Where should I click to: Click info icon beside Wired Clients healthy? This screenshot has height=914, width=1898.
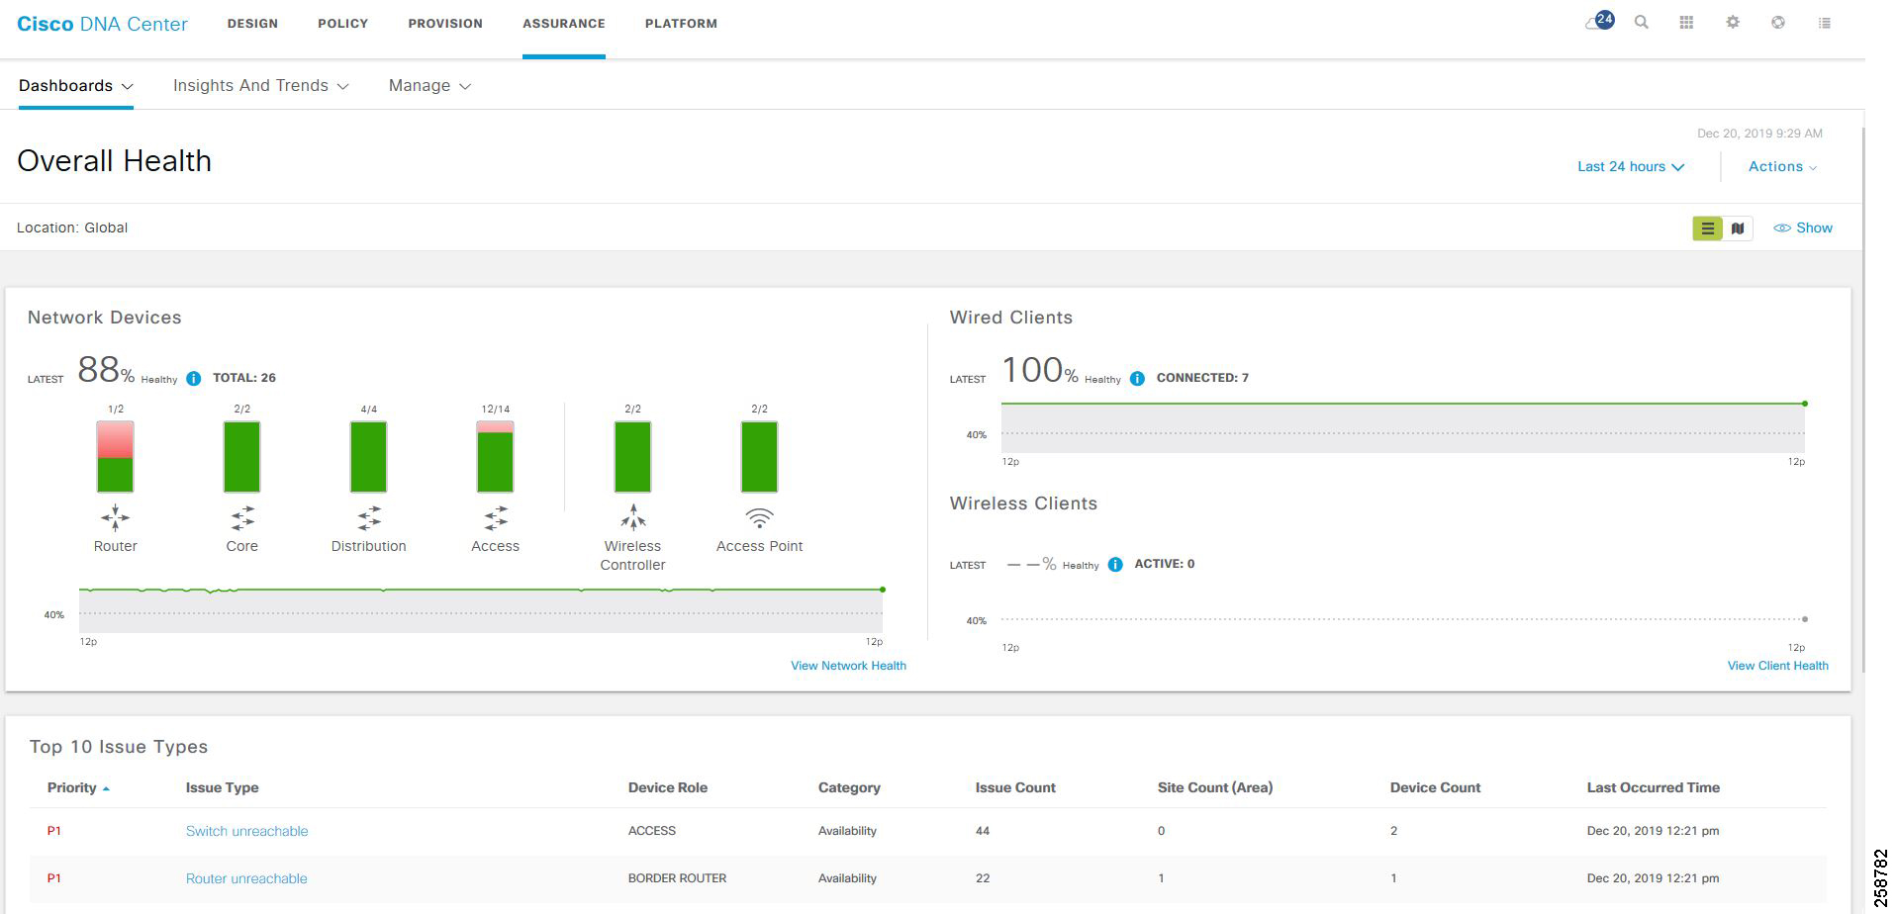(x=1137, y=378)
